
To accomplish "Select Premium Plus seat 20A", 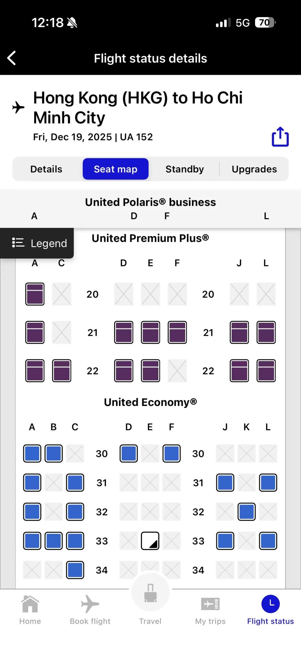I will coord(35,294).
